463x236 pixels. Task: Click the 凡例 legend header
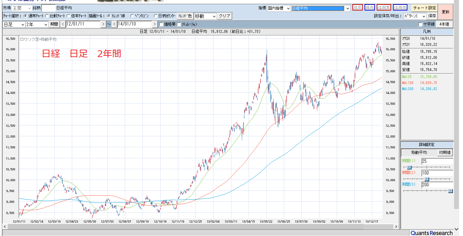427,32
